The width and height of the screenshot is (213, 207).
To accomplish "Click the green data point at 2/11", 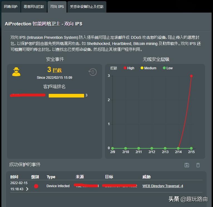I will pyautogui.click(x=139, y=148).
